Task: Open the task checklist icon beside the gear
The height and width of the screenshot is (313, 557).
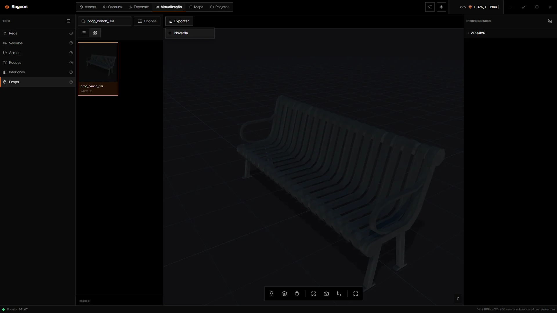Action: 430,7
